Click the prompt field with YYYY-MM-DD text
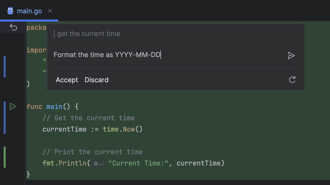 (x=107, y=55)
